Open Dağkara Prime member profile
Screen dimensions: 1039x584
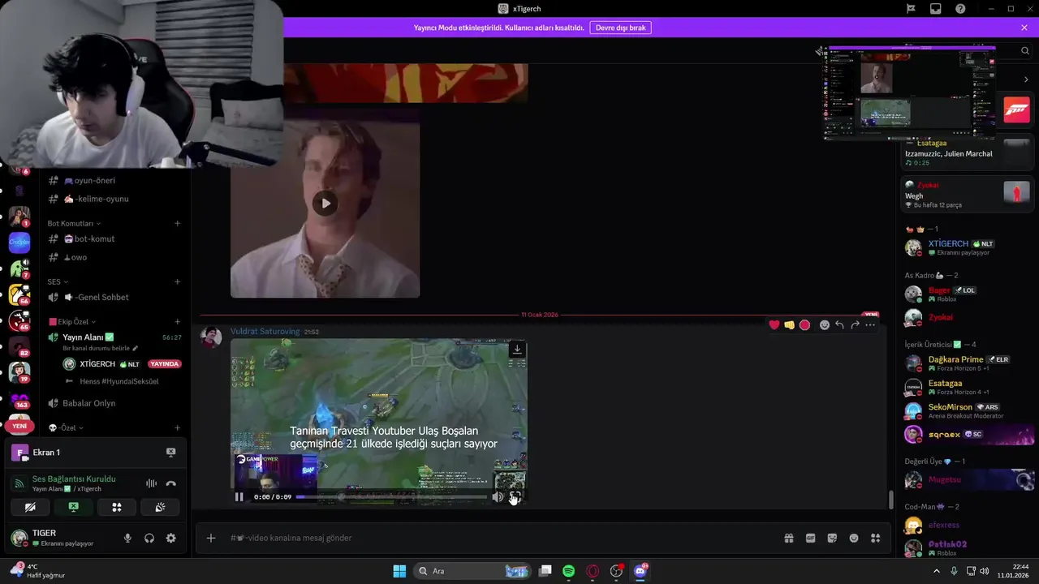click(x=969, y=363)
